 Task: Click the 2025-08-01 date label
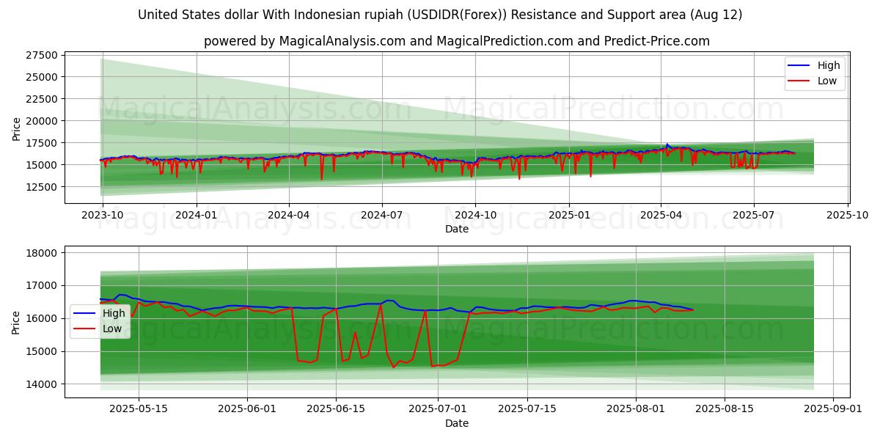coord(636,409)
